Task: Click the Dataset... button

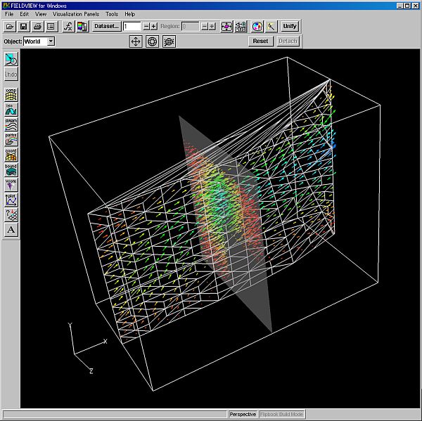Action: [x=106, y=26]
